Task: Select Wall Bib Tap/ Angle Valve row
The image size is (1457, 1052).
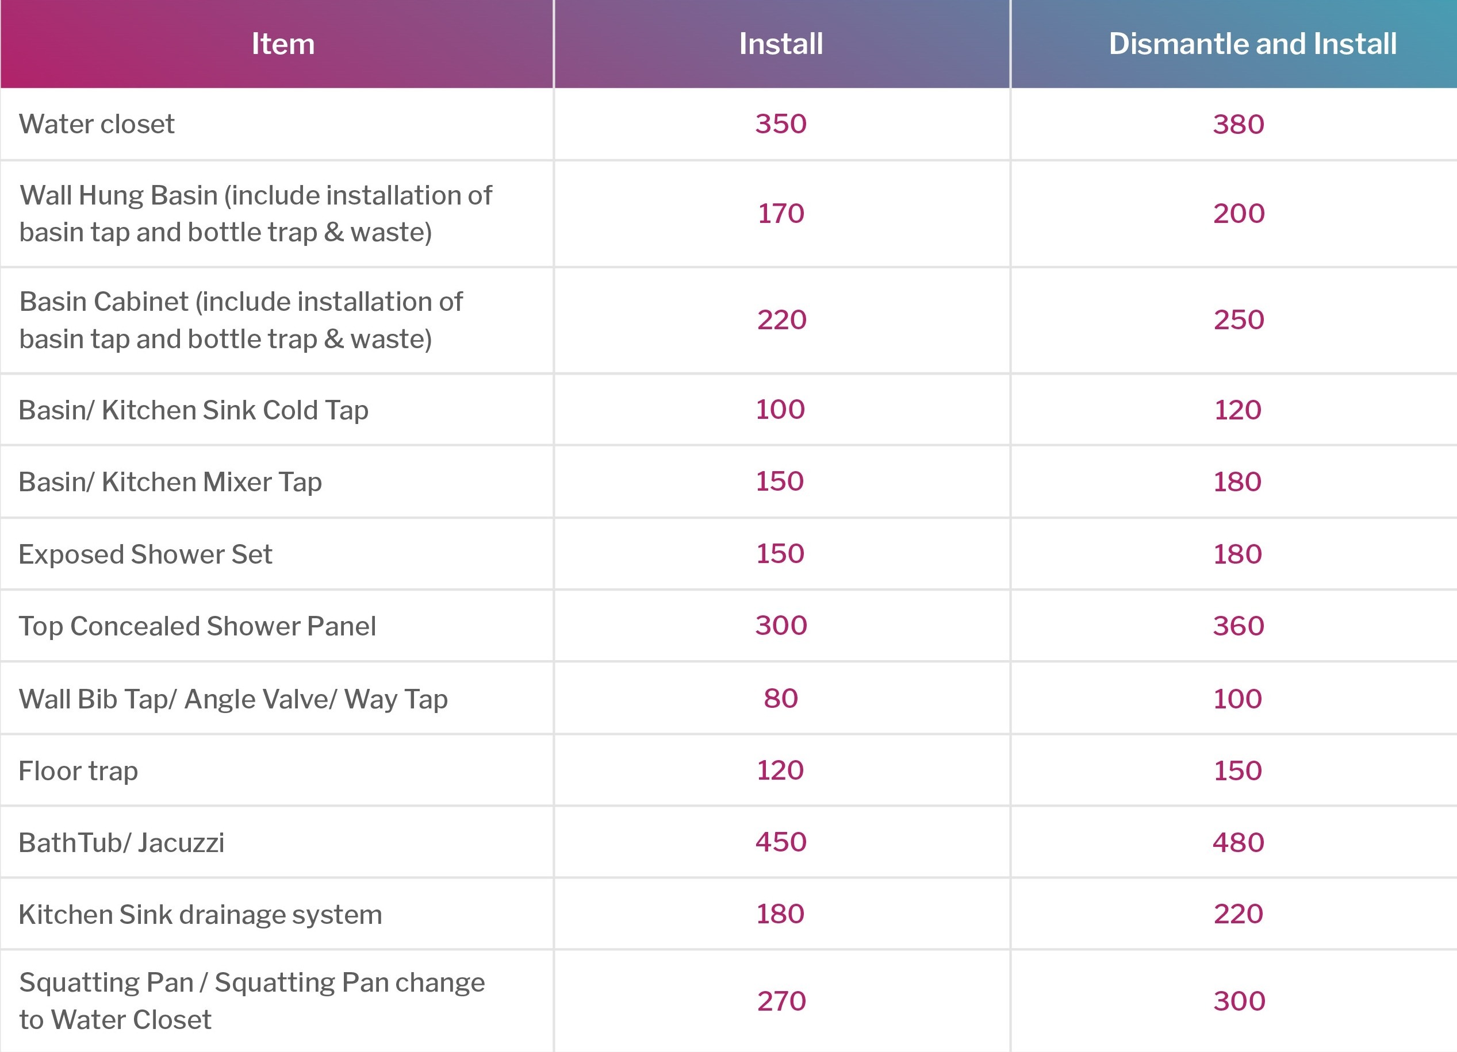Action: (x=233, y=698)
